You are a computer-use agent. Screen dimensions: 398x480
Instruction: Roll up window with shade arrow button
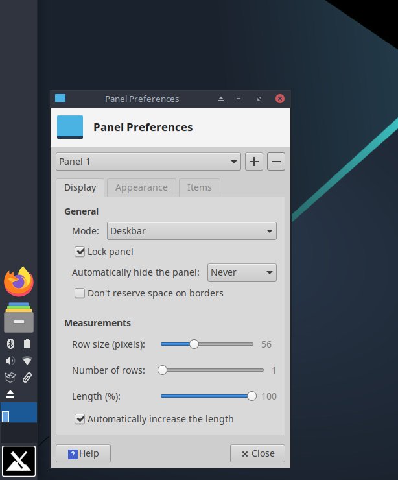click(x=221, y=99)
